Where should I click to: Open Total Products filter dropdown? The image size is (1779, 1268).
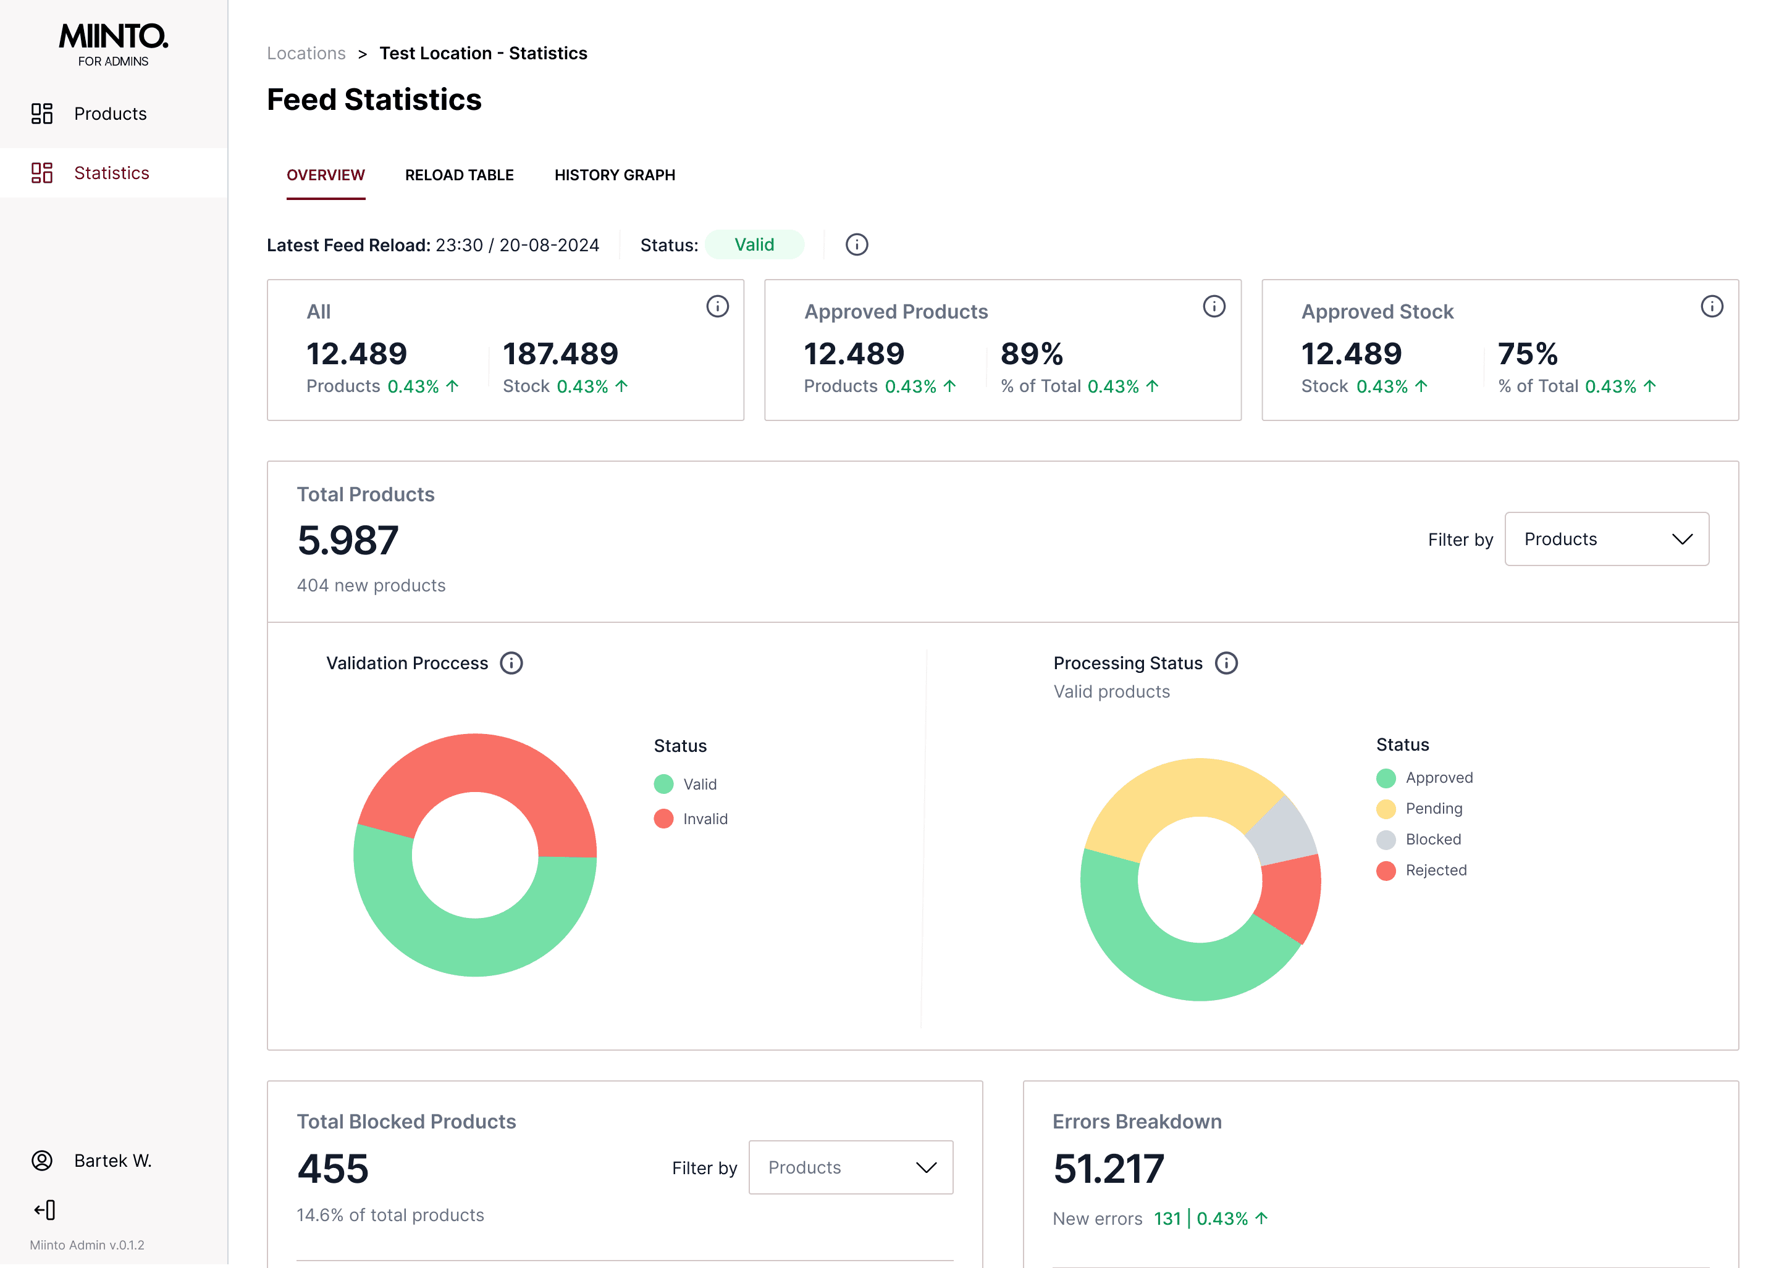coord(1606,539)
